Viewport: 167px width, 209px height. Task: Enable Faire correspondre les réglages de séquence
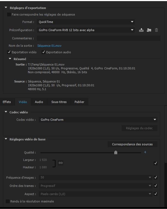(x=9, y=14)
